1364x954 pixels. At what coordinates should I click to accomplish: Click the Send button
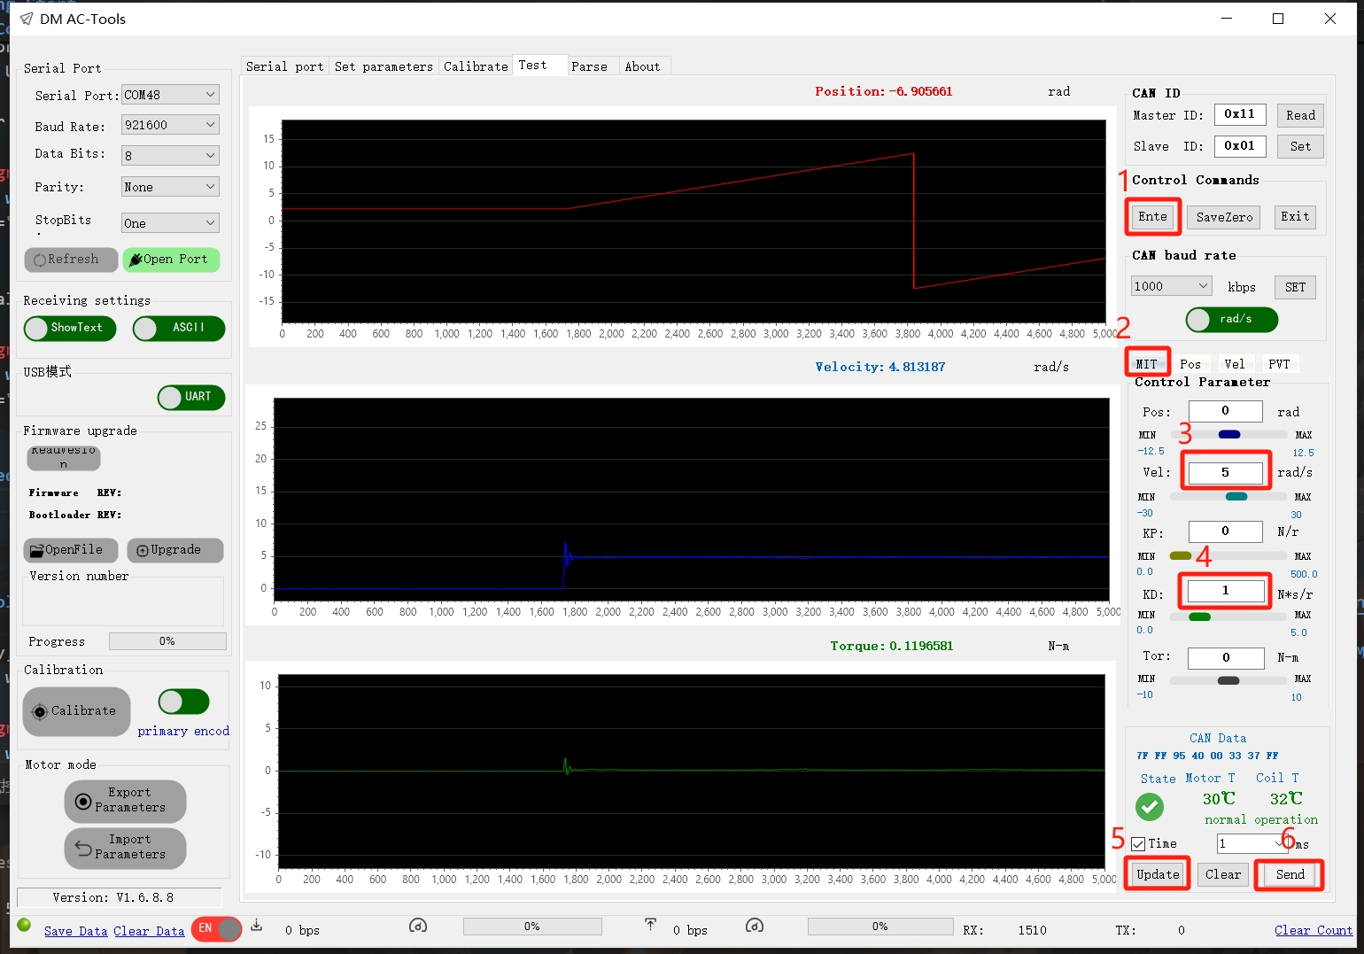point(1290,874)
